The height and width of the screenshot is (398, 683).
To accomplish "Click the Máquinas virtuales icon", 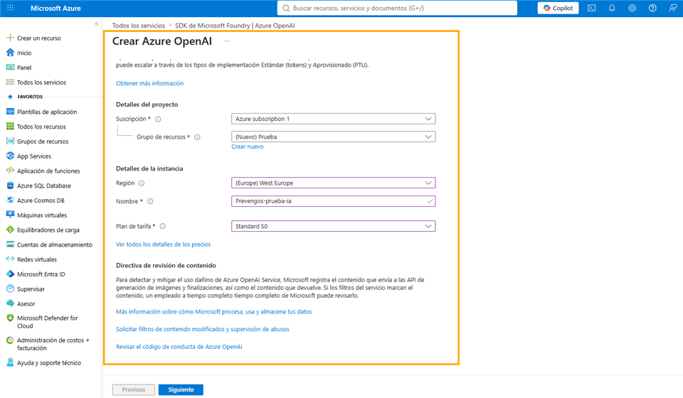I will click(10, 215).
